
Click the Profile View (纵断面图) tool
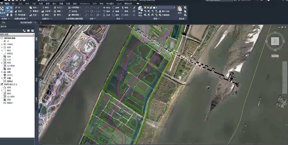click(74, 8)
